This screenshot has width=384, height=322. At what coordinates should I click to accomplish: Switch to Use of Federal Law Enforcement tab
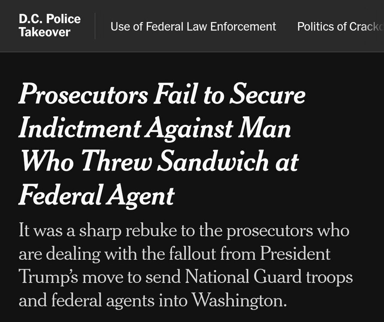[x=193, y=27]
